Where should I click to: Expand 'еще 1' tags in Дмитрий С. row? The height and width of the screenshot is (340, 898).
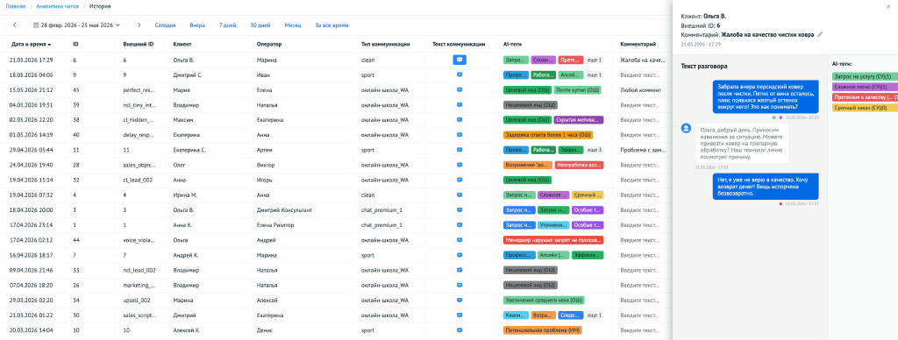point(595,74)
